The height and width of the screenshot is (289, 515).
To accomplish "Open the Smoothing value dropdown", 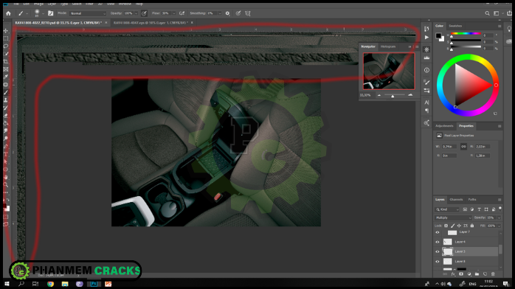I will click(x=219, y=13).
